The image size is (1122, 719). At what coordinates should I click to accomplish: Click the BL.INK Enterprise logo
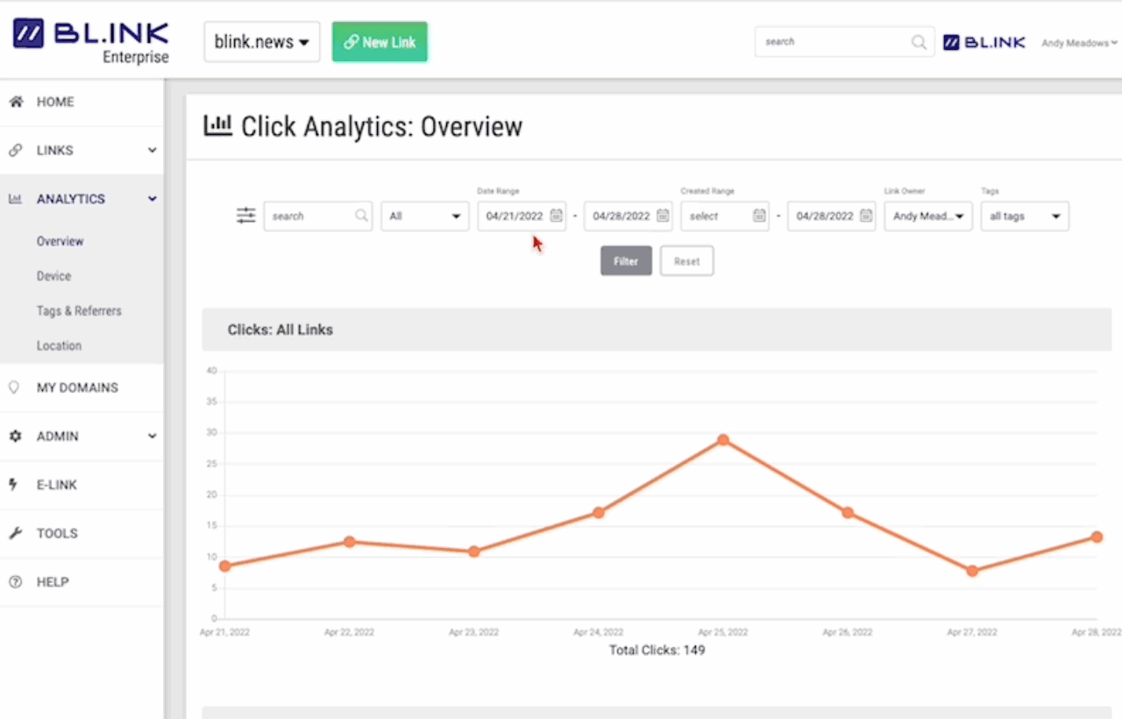pos(90,41)
